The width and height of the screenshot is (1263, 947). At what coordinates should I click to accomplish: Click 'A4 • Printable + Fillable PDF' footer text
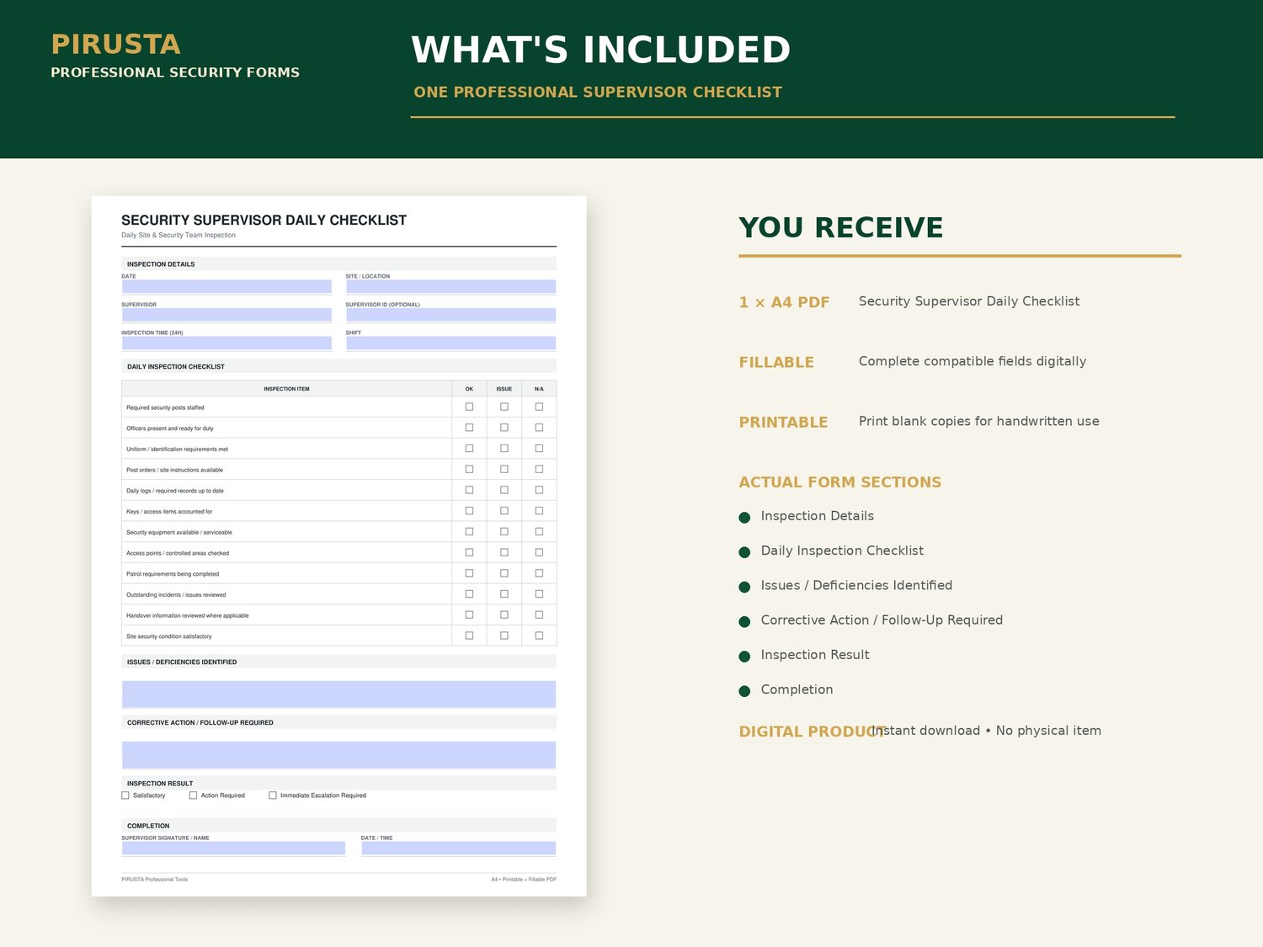524,879
